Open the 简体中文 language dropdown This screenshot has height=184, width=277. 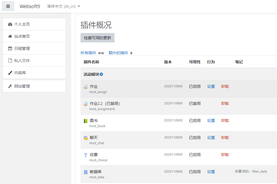(x=63, y=6)
